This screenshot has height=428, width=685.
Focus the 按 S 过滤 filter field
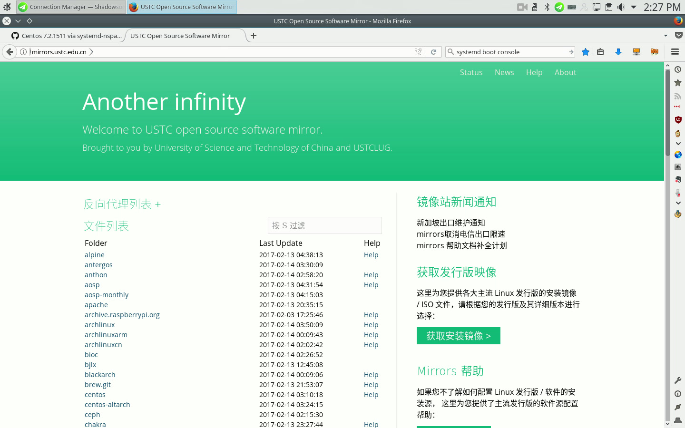(325, 225)
